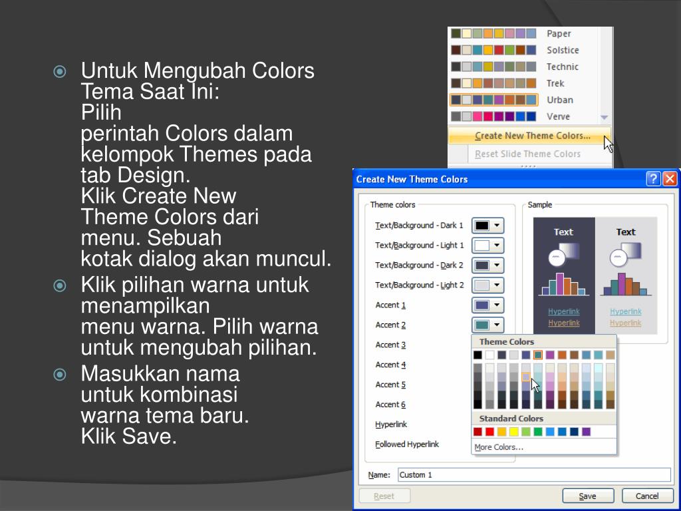
Task: Click the Cancel button
Action: (647, 496)
